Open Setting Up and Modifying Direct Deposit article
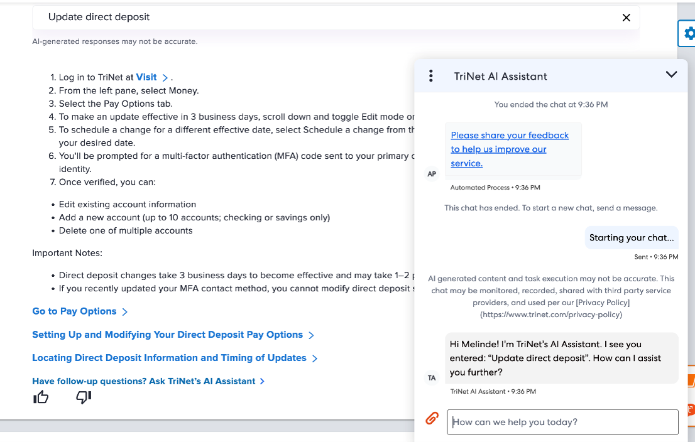 pyautogui.click(x=167, y=335)
